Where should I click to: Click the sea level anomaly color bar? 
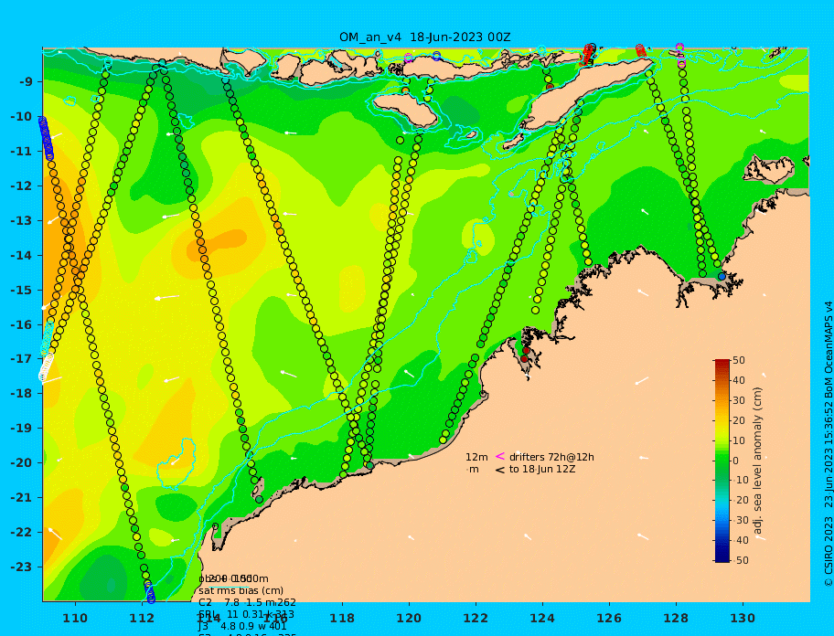[x=722, y=461]
